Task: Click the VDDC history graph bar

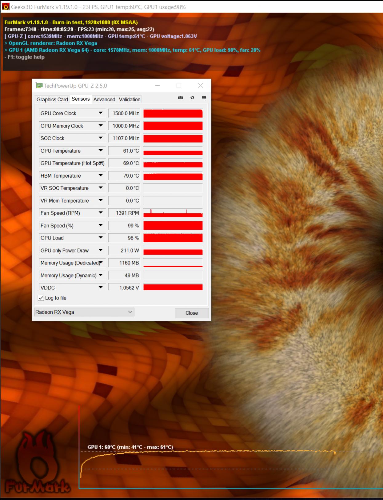Action: (173, 287)
